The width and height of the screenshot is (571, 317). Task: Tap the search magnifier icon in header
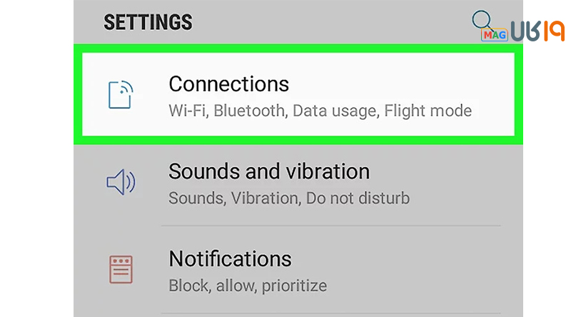[482, 20]
